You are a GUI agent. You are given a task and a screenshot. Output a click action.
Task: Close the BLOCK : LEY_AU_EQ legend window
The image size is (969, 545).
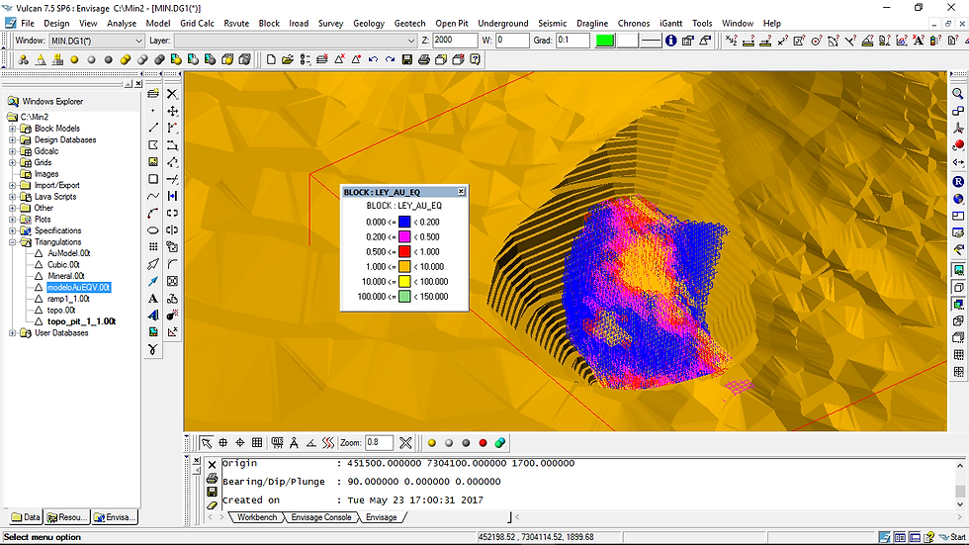point(461,192)
